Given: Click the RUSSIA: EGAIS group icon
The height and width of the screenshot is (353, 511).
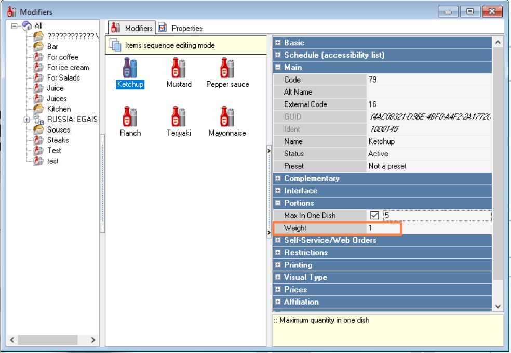Looking at the screenshot, I should coord(38,120).
